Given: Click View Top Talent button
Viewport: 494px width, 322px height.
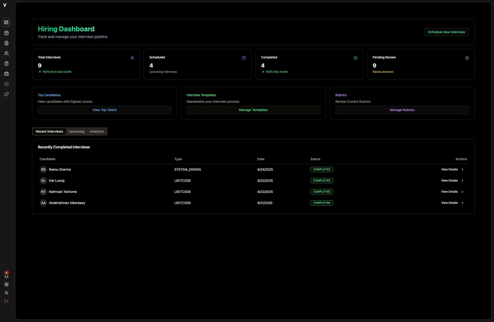Looking at the screenshot, I should tap(104, 110).
